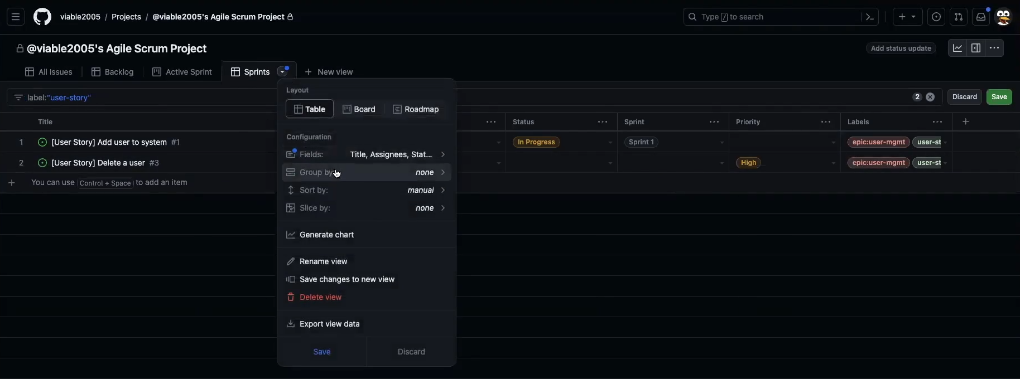Click the green Save button
This screenshot has width=1020, height=379.
[x=999, y=97]
